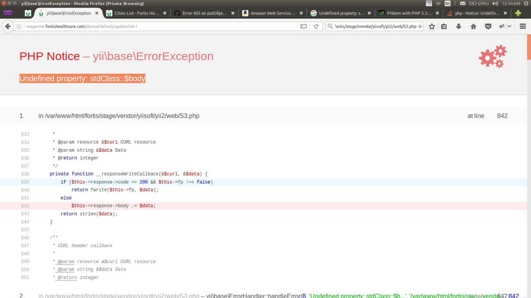This screenshot has height=298, width=531.
Task: Switch to php - Notice: Undefined tab
Action: click(x=477, y=13)
